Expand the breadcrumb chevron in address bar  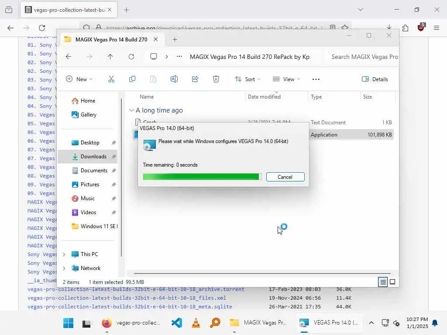tap(166, 57)
